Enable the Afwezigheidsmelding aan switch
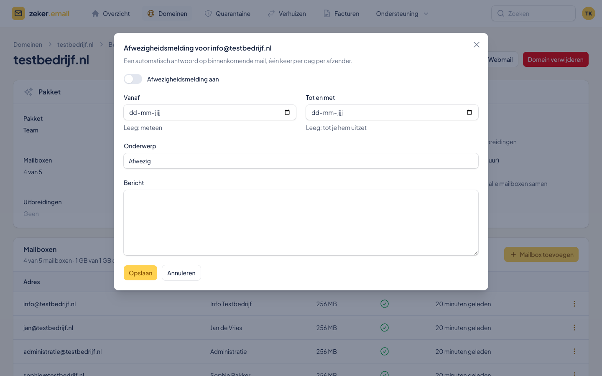 (x=133, y=79)
